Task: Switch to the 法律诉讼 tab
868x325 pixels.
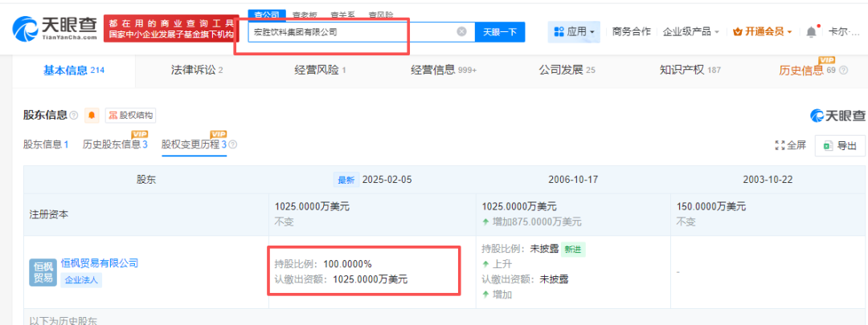Action: point(197,70)
